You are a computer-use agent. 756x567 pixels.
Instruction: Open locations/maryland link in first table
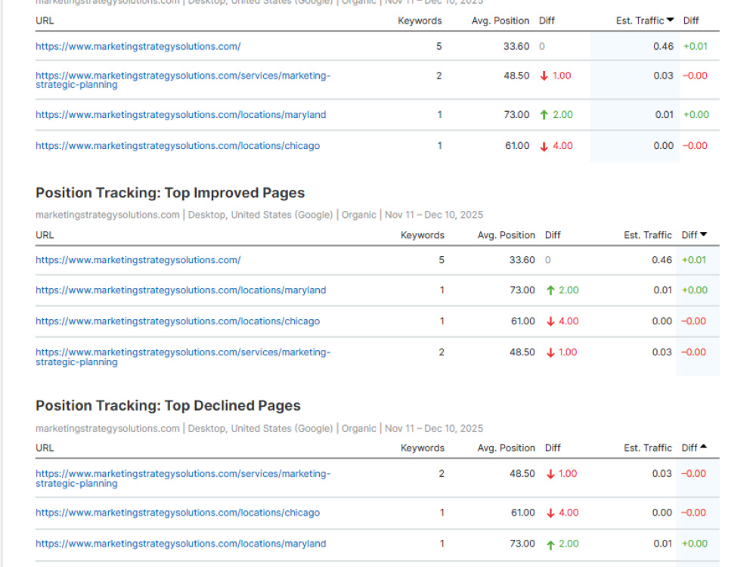181,115
